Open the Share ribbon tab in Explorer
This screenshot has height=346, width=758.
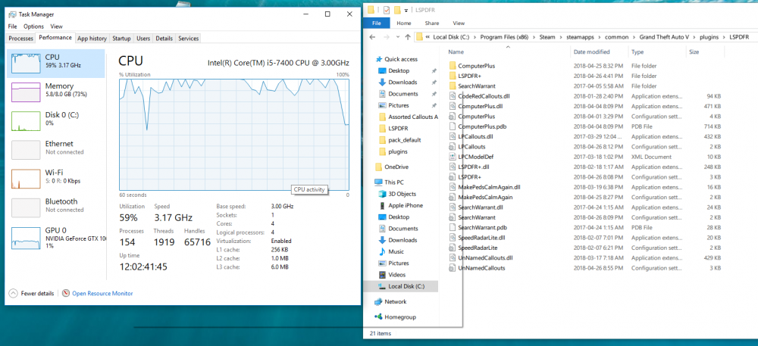[432, 23]
